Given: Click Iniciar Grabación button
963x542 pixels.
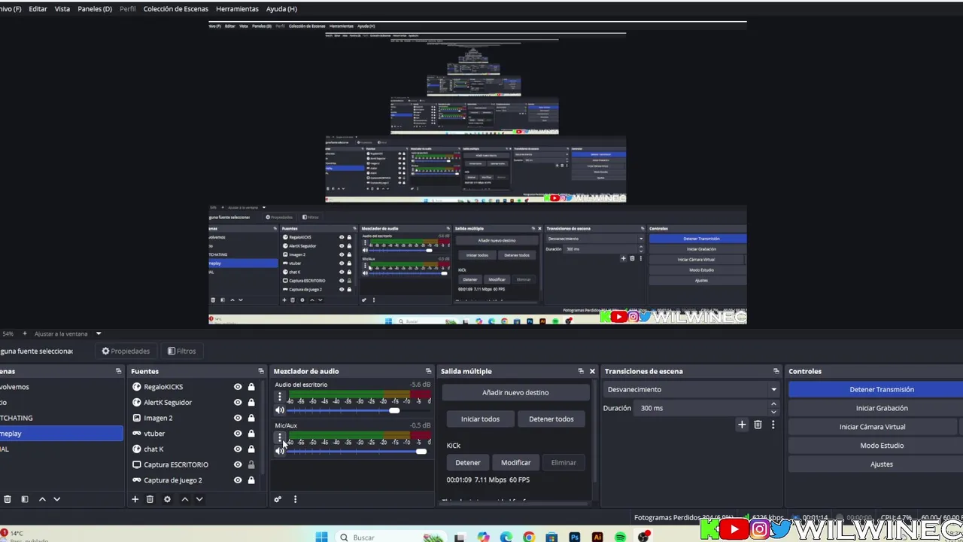Looking at the screenshot, I should coord(876,408).
